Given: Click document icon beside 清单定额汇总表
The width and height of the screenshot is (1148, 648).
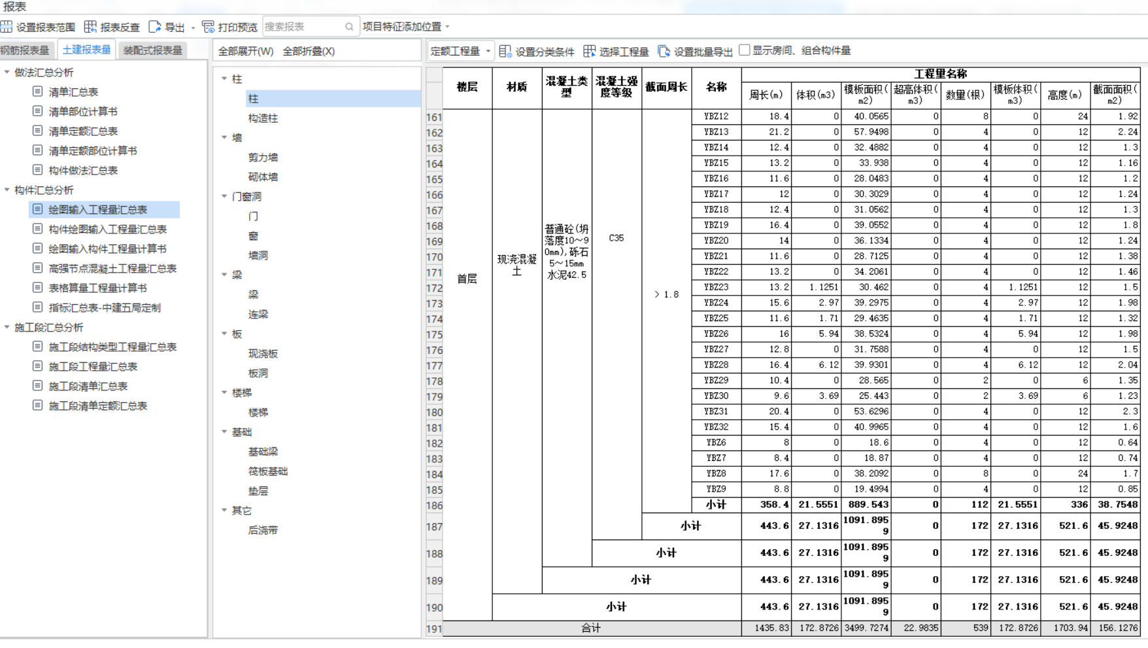Looking at the screenshot, I should pyautogui.click(x=37, y=131).
